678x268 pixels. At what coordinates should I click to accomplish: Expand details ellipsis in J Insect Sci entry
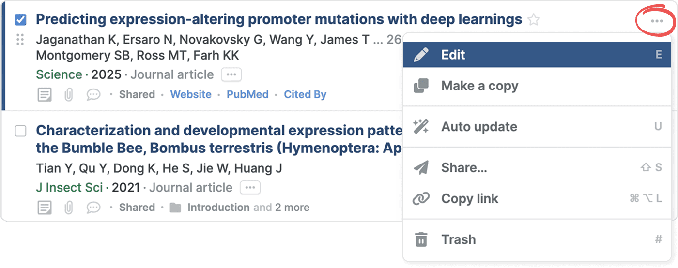tap(250, 188)
